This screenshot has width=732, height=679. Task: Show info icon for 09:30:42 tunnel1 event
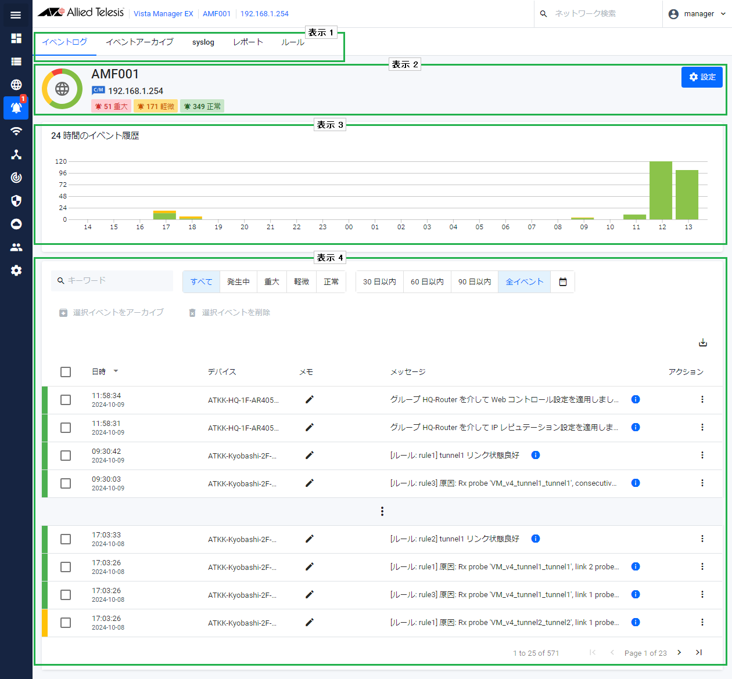point(536,455)
